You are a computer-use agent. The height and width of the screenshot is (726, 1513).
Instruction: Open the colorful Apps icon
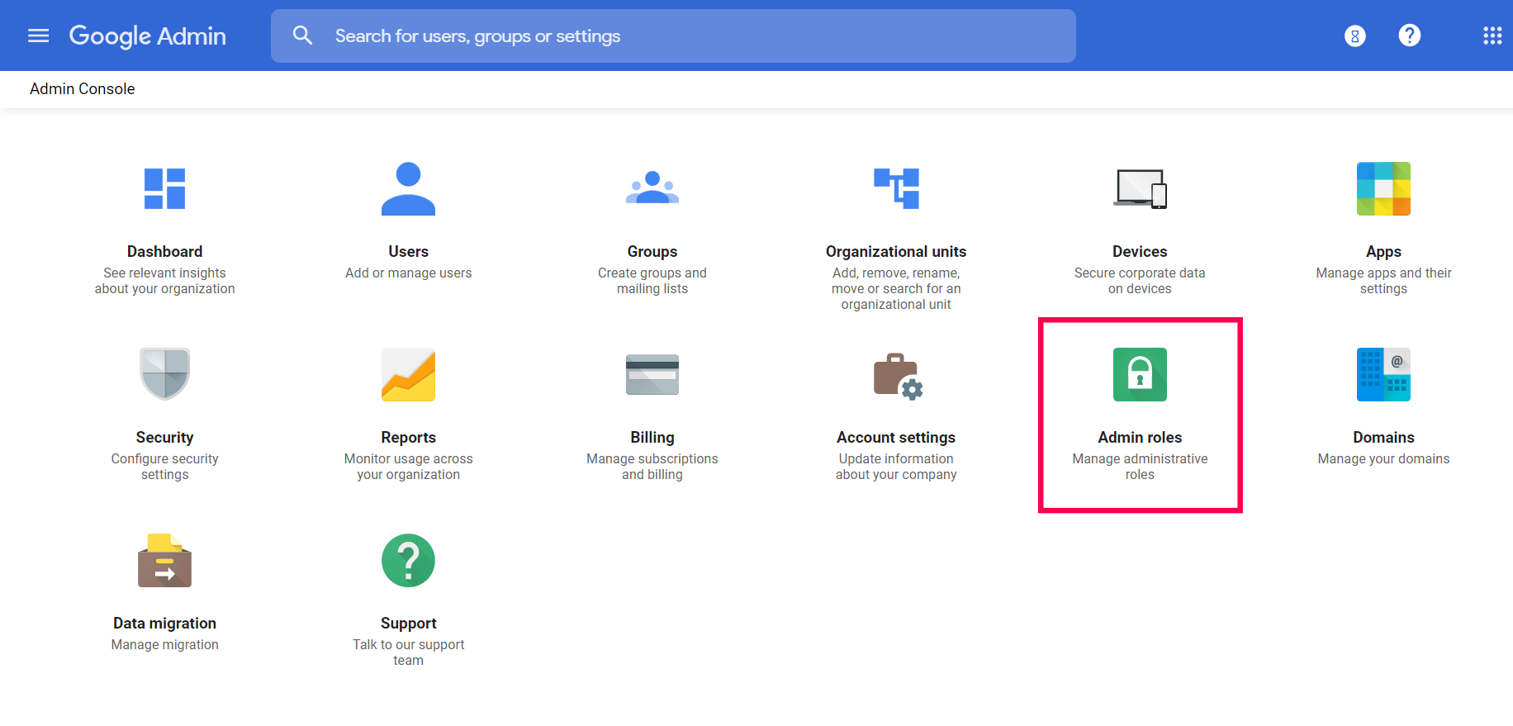[x=1384, y=189]
